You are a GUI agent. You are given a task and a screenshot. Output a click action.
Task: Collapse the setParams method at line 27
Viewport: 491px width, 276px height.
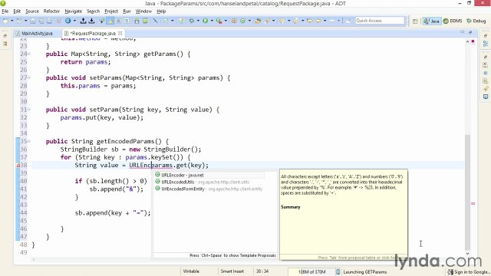(29, 77)
